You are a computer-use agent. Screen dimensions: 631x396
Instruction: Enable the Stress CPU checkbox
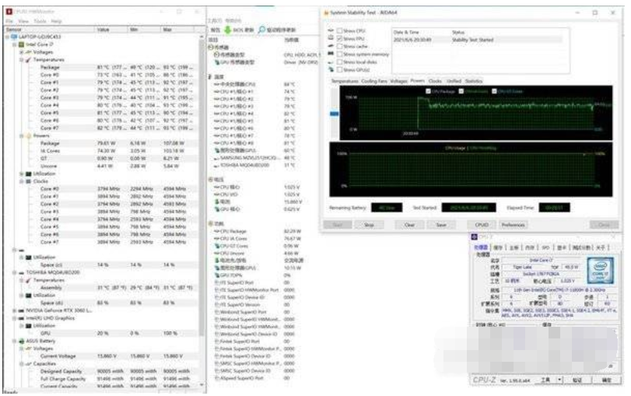tap(340, 30)
